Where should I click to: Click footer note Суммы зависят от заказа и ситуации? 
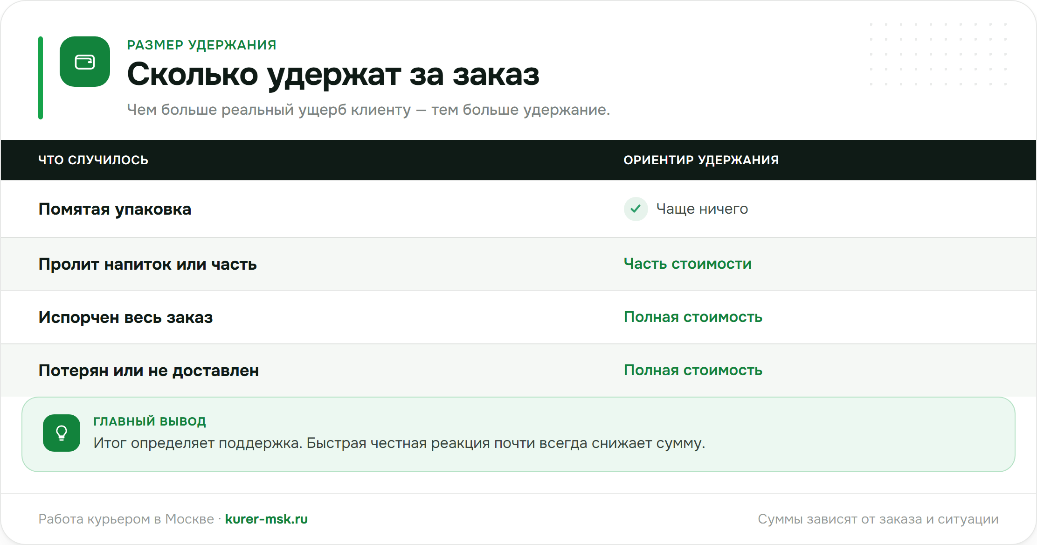click(x=878, y=519)
